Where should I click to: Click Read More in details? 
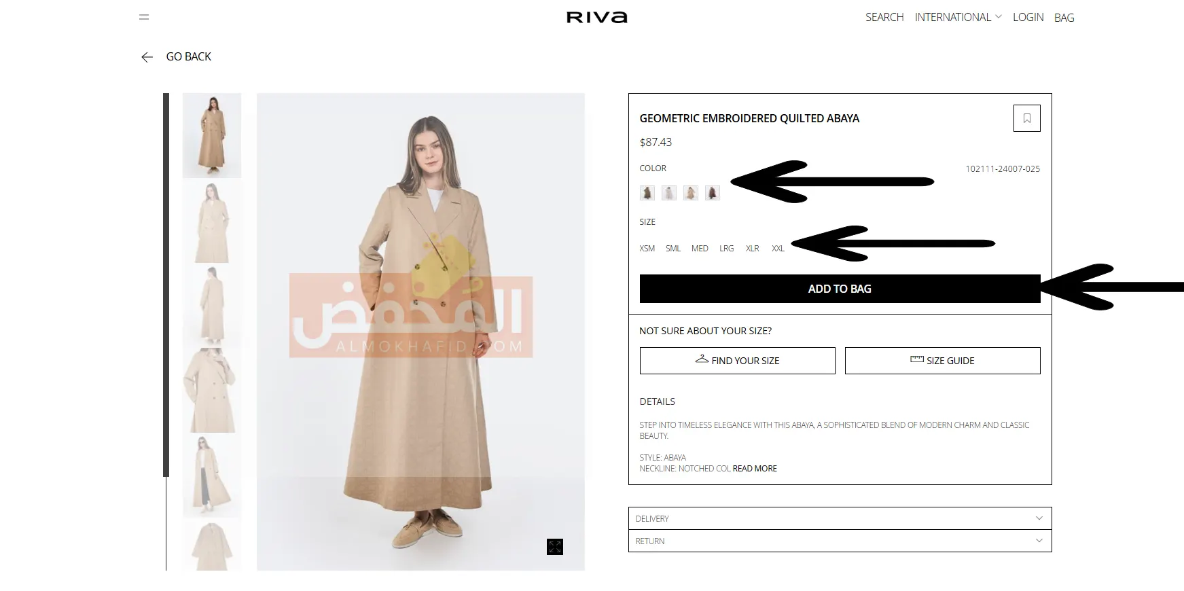(755, 469)
